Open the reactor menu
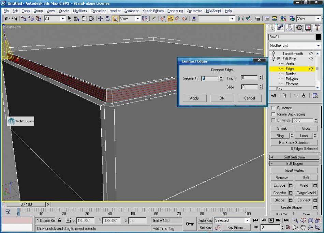The height and width of the screenshot is (233, 324). 115,11
